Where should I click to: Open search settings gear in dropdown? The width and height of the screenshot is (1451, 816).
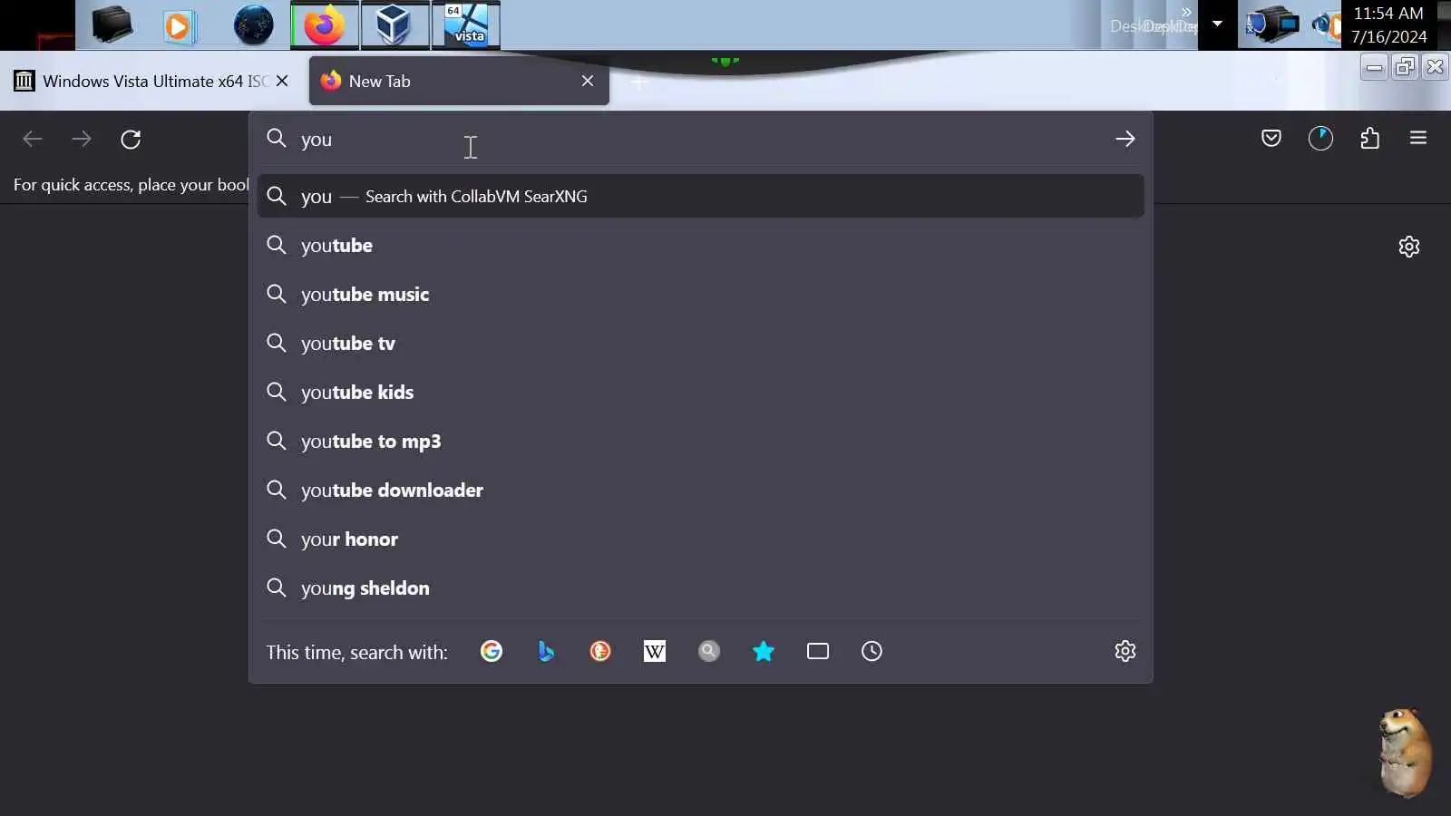[1125, 651]
